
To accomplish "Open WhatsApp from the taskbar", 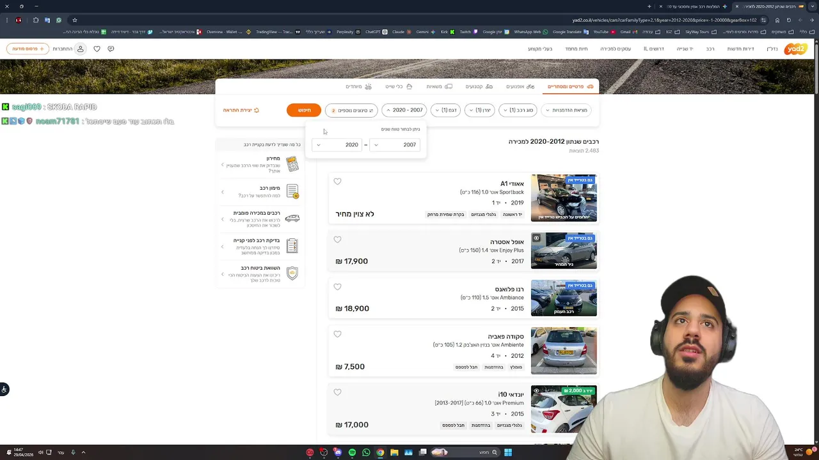I will tap(366, 452).
